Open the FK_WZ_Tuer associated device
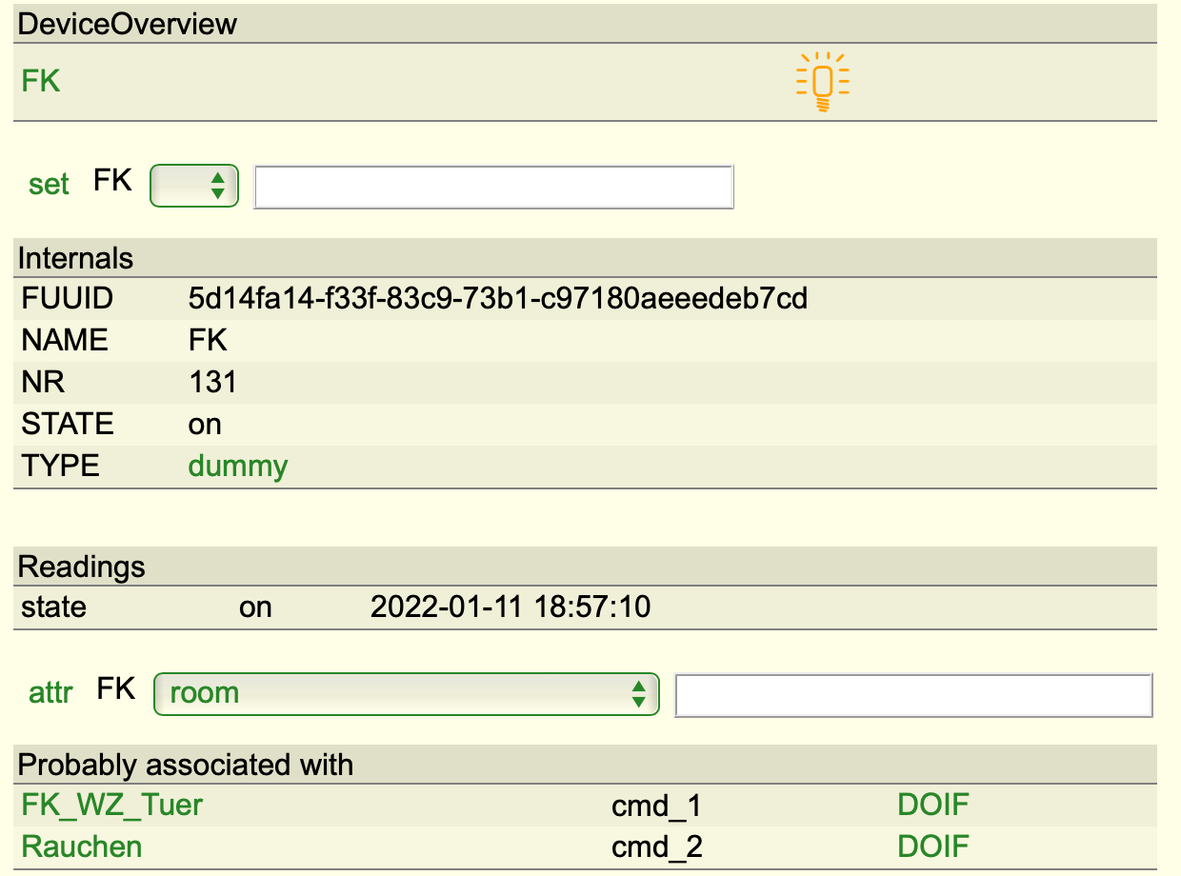1181x876 pixels. [x=111, y=806]
